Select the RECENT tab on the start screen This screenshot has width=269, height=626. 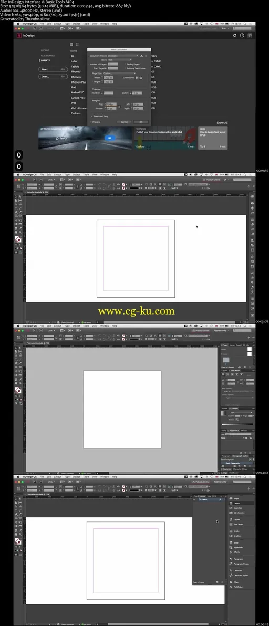pyautogui.click(x=45, y=50)
